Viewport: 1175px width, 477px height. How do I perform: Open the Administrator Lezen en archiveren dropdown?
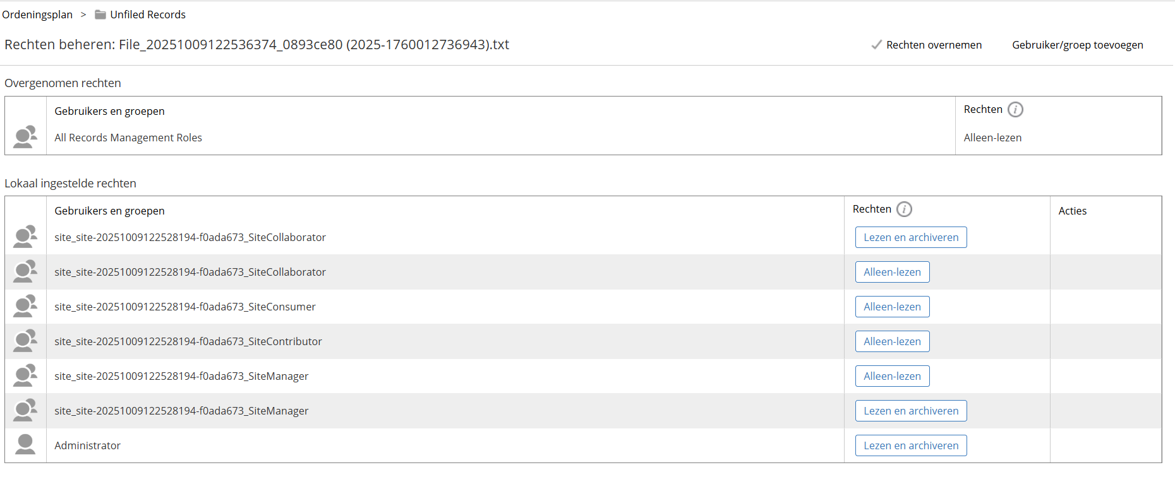910,445
